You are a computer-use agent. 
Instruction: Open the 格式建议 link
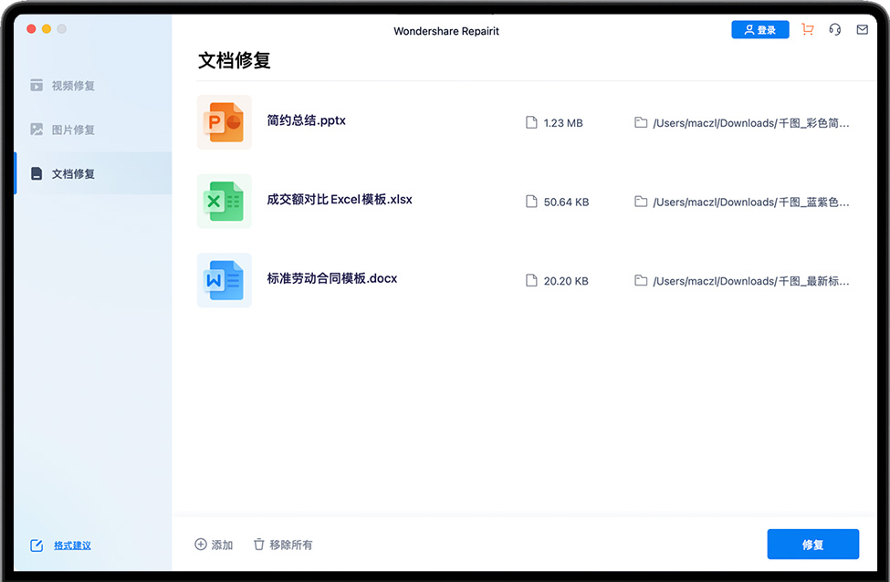(72, 546)
